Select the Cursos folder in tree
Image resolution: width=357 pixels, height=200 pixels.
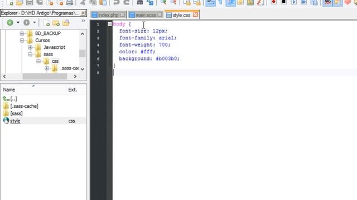coord(42,41)
